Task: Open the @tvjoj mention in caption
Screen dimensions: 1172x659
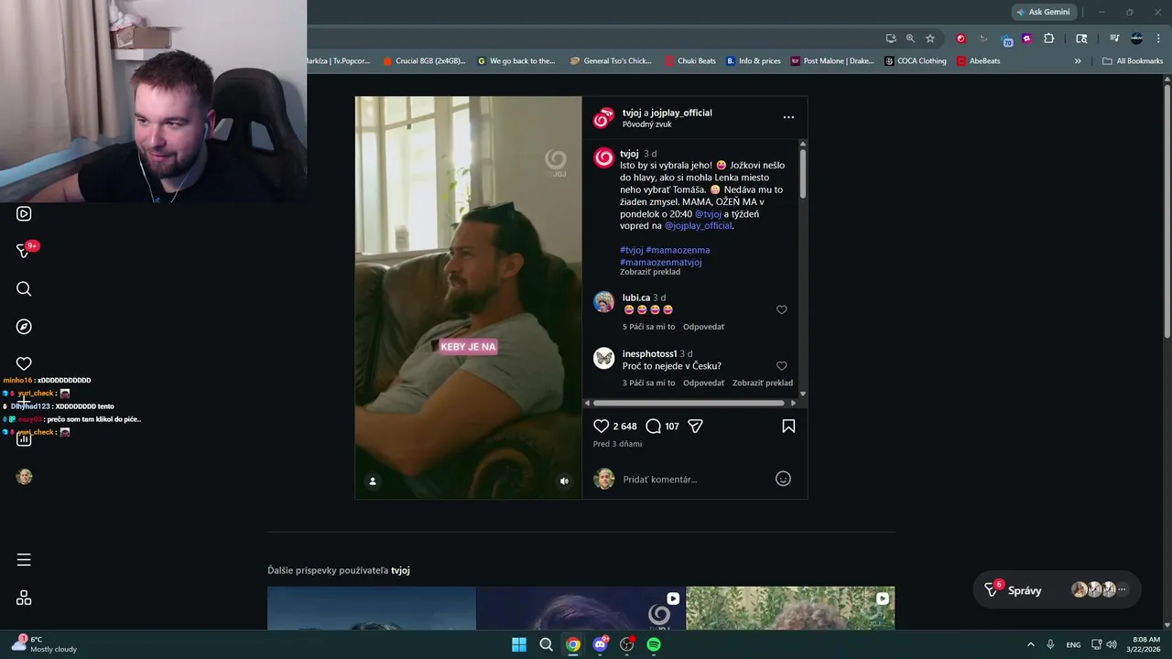Action: [x=708, y=214]
